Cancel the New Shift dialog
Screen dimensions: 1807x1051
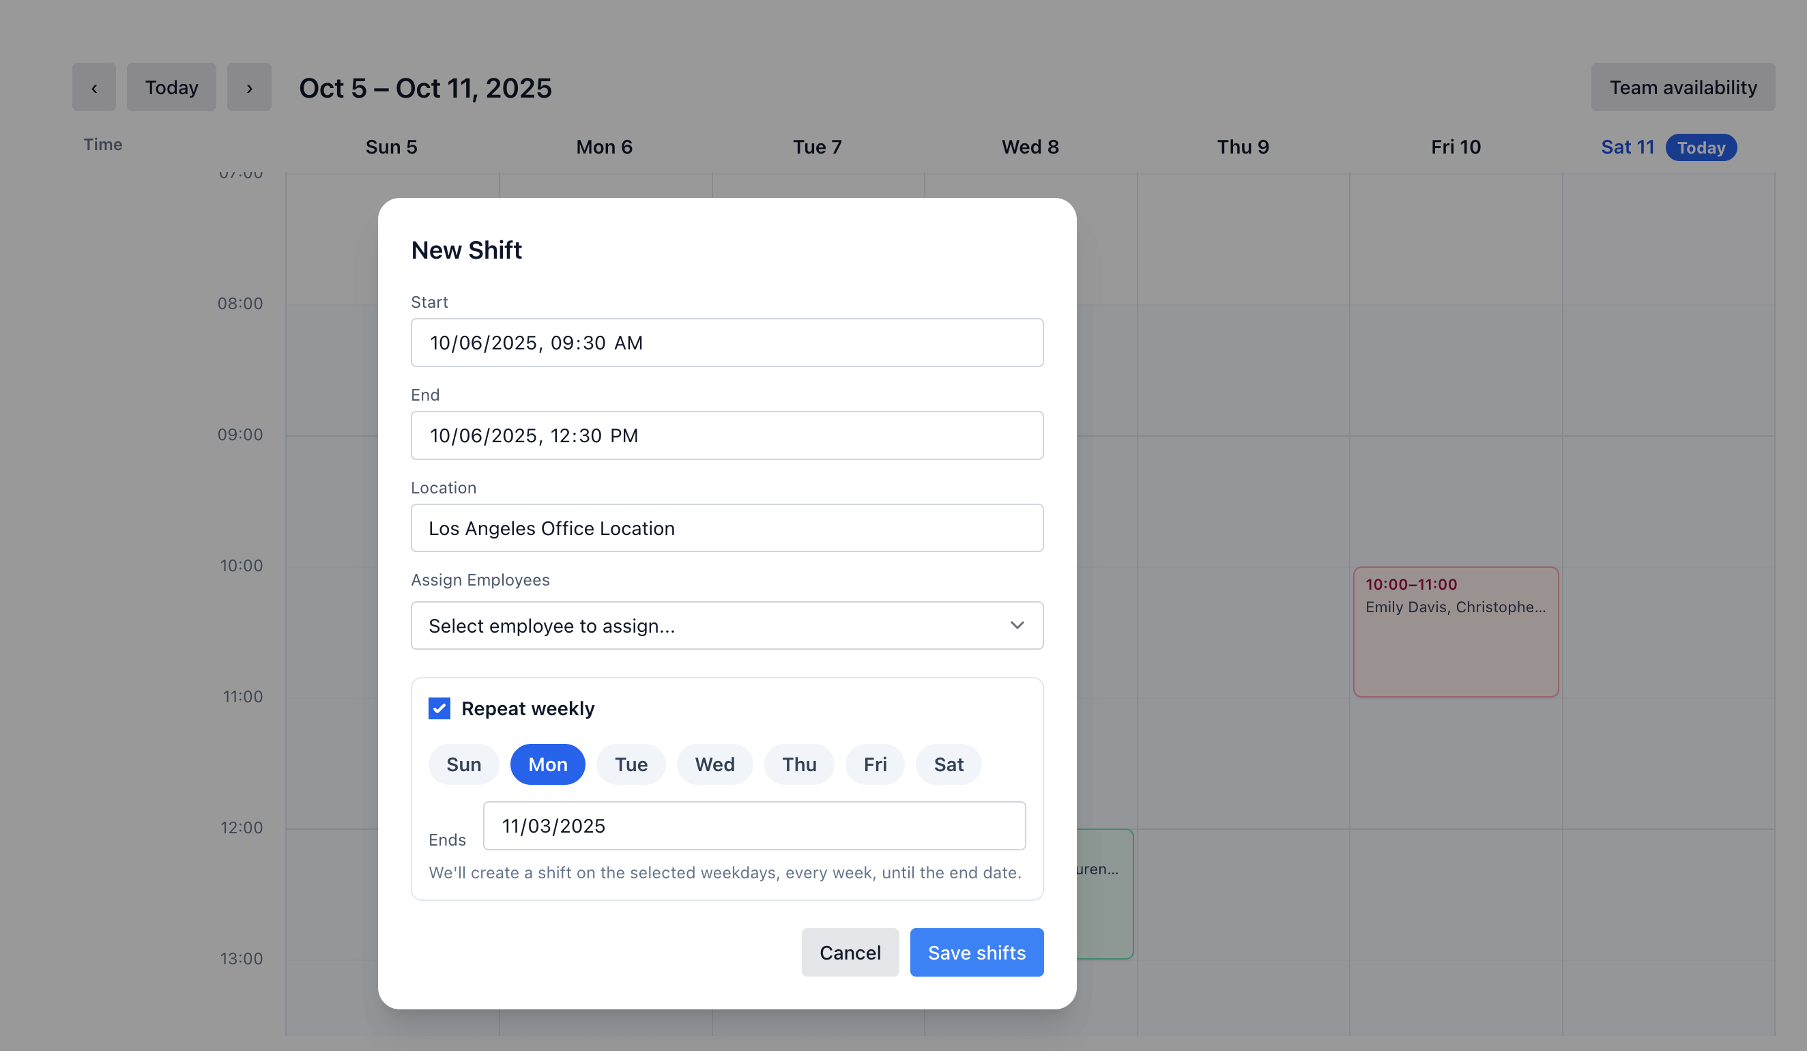[x=850, y=952]
